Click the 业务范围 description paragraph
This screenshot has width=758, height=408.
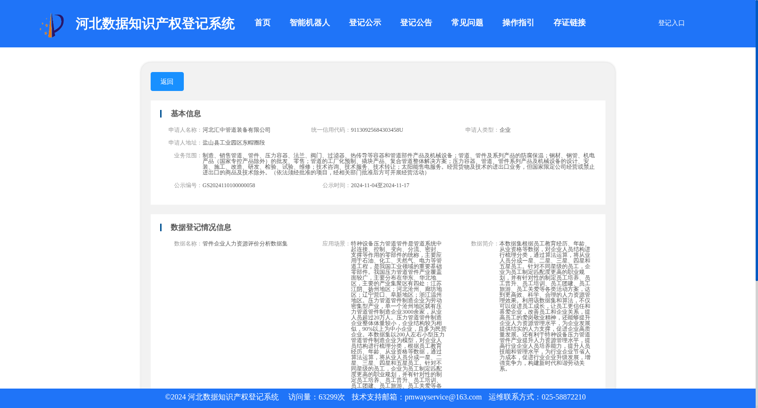[x=398, y=164]
